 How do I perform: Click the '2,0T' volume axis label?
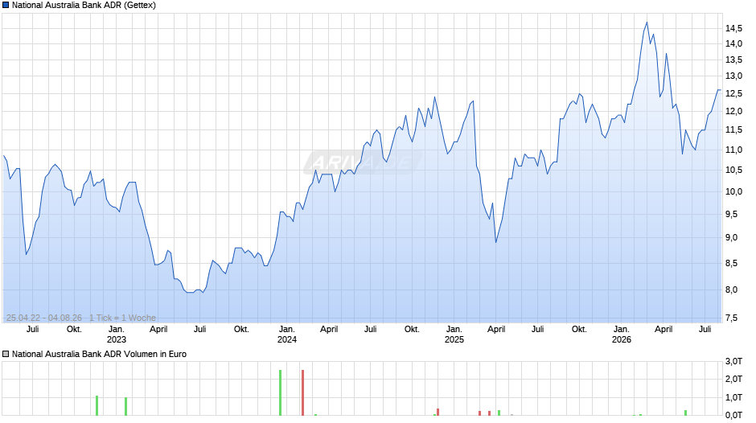click(x=733, y=379)
